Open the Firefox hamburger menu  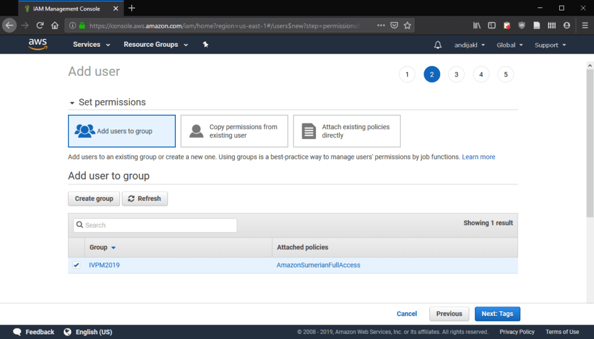point(585,25)
